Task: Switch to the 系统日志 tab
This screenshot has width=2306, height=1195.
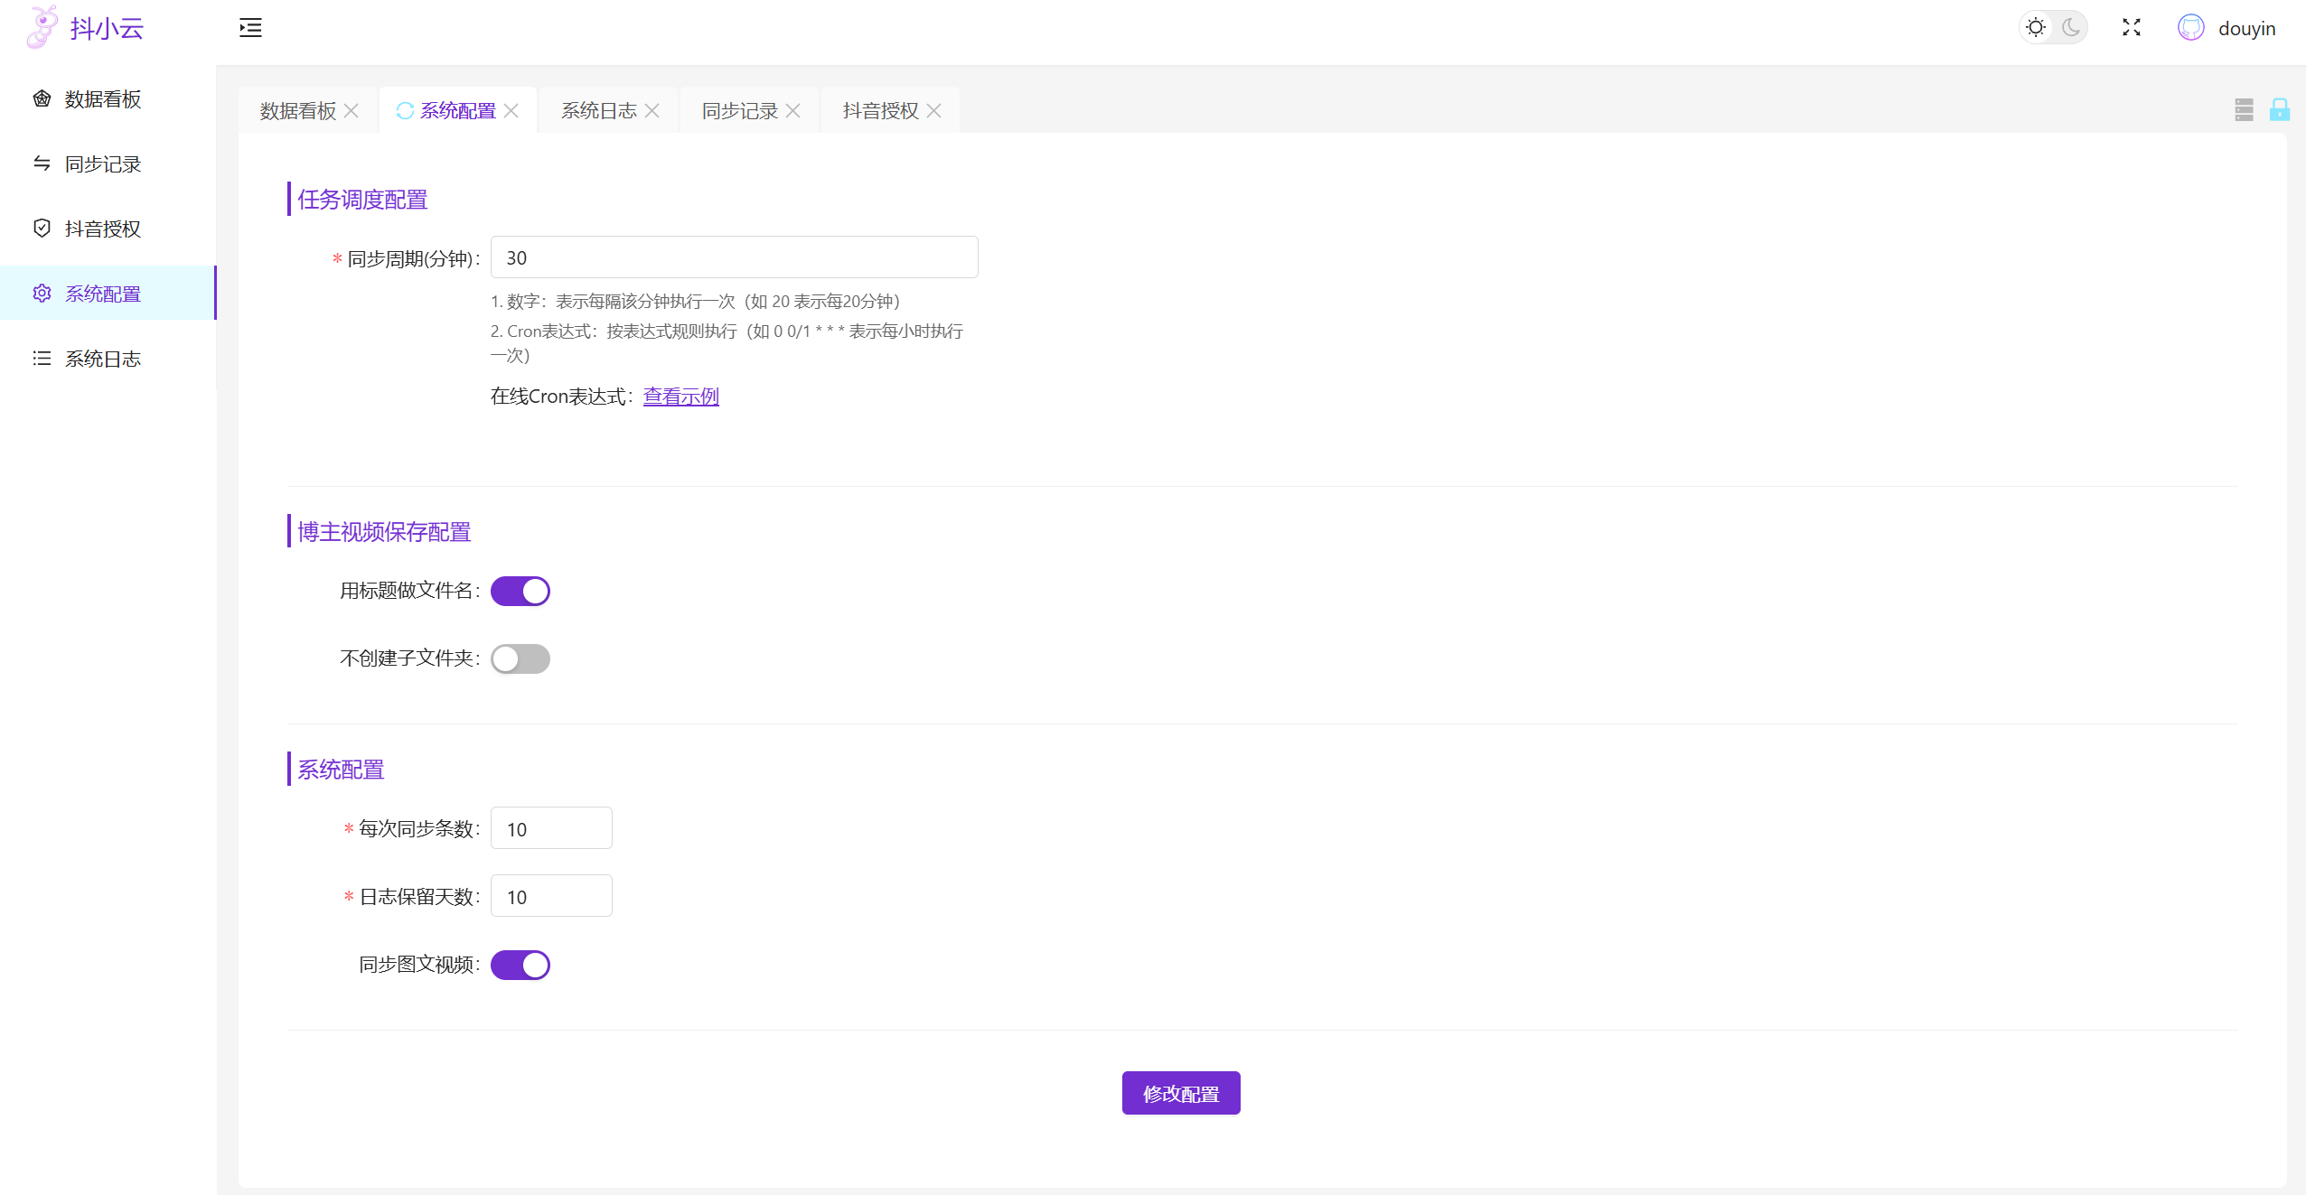Action: click(x=599, y=111)
